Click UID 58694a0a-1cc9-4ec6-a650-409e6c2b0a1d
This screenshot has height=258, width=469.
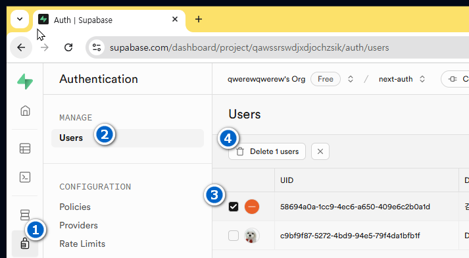point(355,207)
